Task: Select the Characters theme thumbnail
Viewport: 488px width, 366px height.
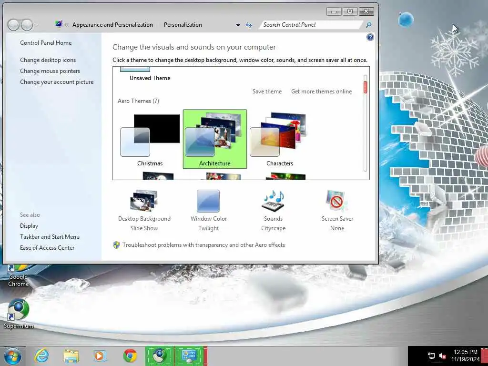Action: tap(279, 139)
